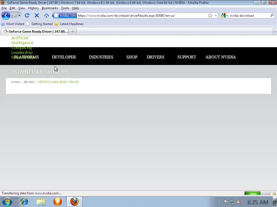This screenshot has width=277, height=207.
Task: Click the muted volume tray icon
Action: (239, 202)
